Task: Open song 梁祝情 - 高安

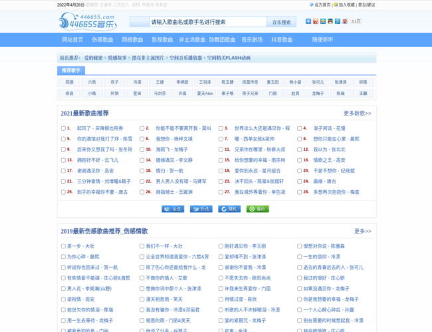Action: coord(80,299)
